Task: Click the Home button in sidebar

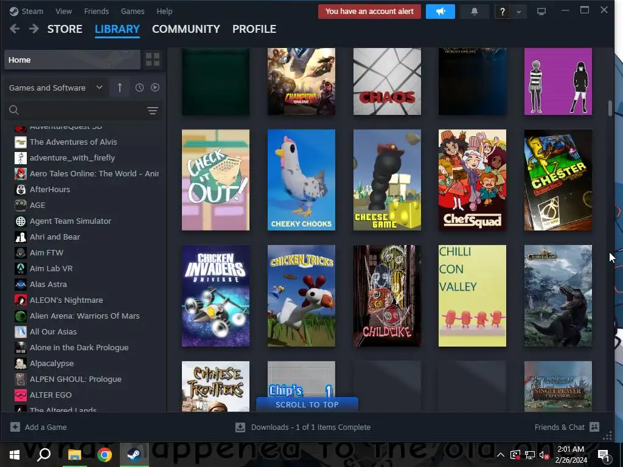Action: pyautogui.click(x=72, y=60)
